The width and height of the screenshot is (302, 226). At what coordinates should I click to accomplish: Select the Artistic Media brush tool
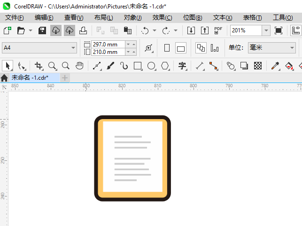(110, 66)
